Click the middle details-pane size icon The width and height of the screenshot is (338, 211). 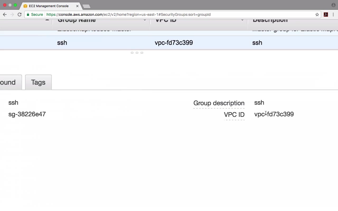137,52
